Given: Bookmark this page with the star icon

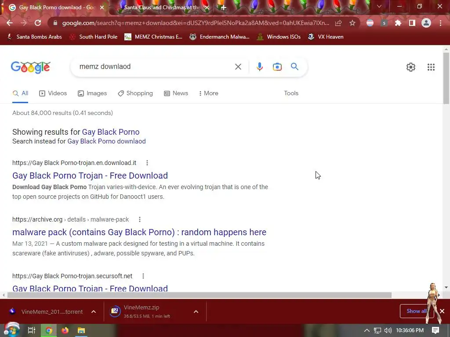Looking at the screenshot, I should pos(352,23).
